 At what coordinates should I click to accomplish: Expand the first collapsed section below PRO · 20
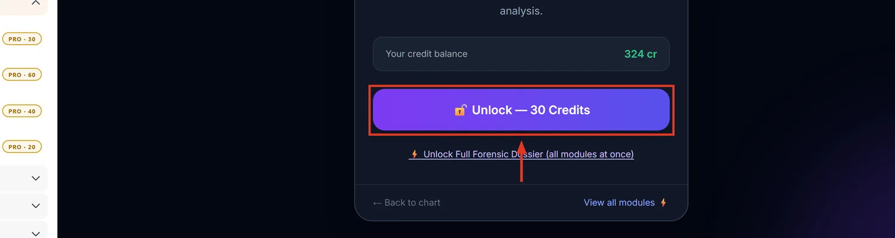(35, 178)
